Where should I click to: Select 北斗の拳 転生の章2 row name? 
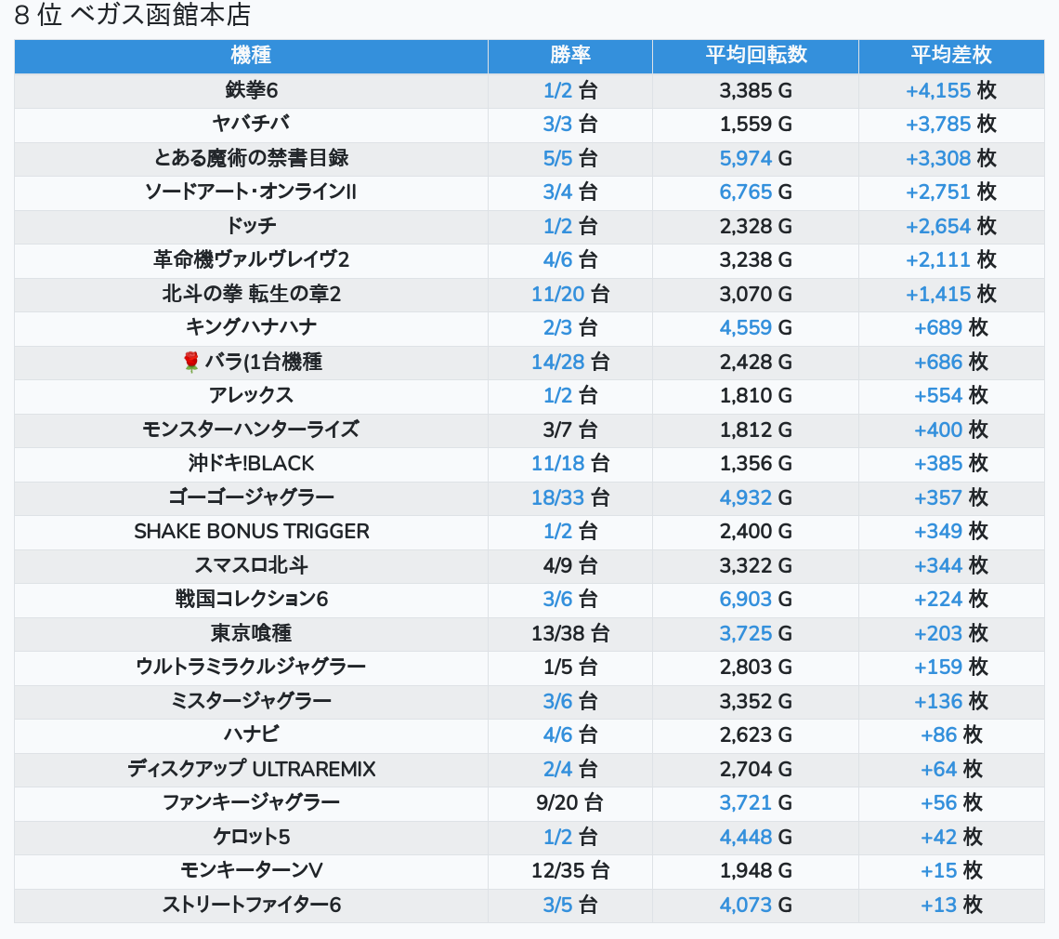[251, 294]
